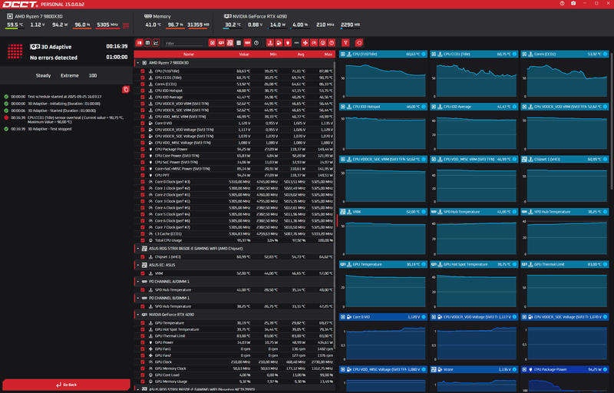This screenshot has height=393, width=614.
Task: Toggle clock frequency gauge filter icon
Action: tap(314, 43)
